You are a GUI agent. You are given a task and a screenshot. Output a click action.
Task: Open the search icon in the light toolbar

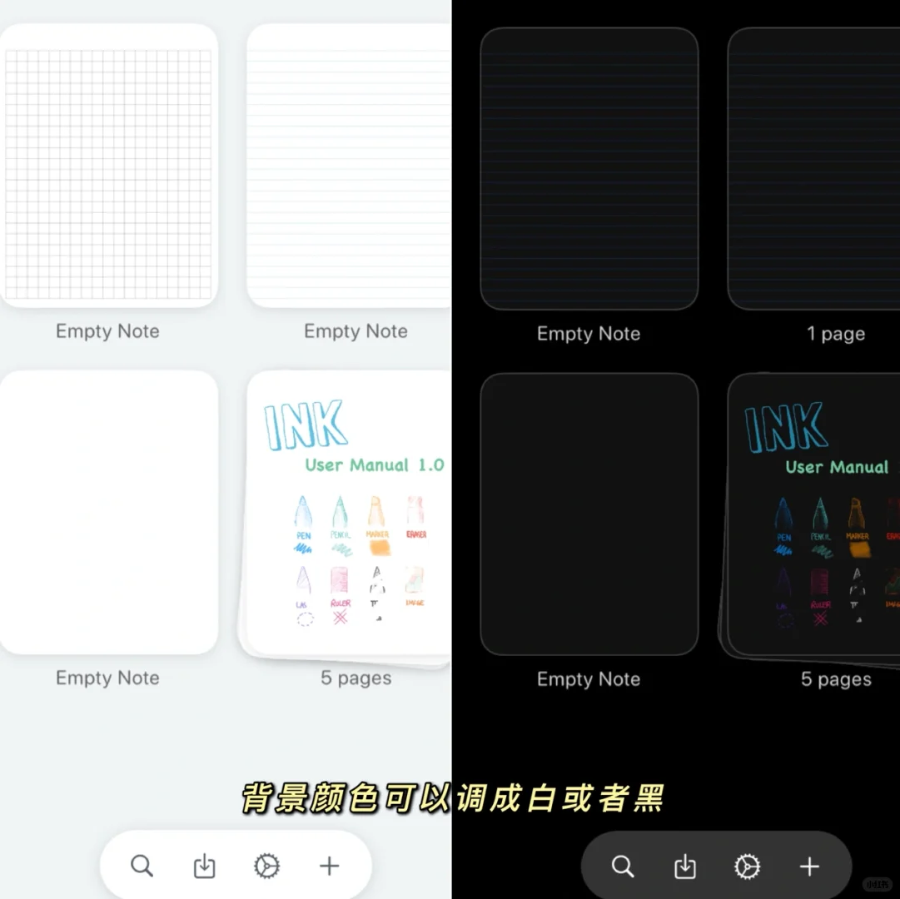(x=142, y=866)
